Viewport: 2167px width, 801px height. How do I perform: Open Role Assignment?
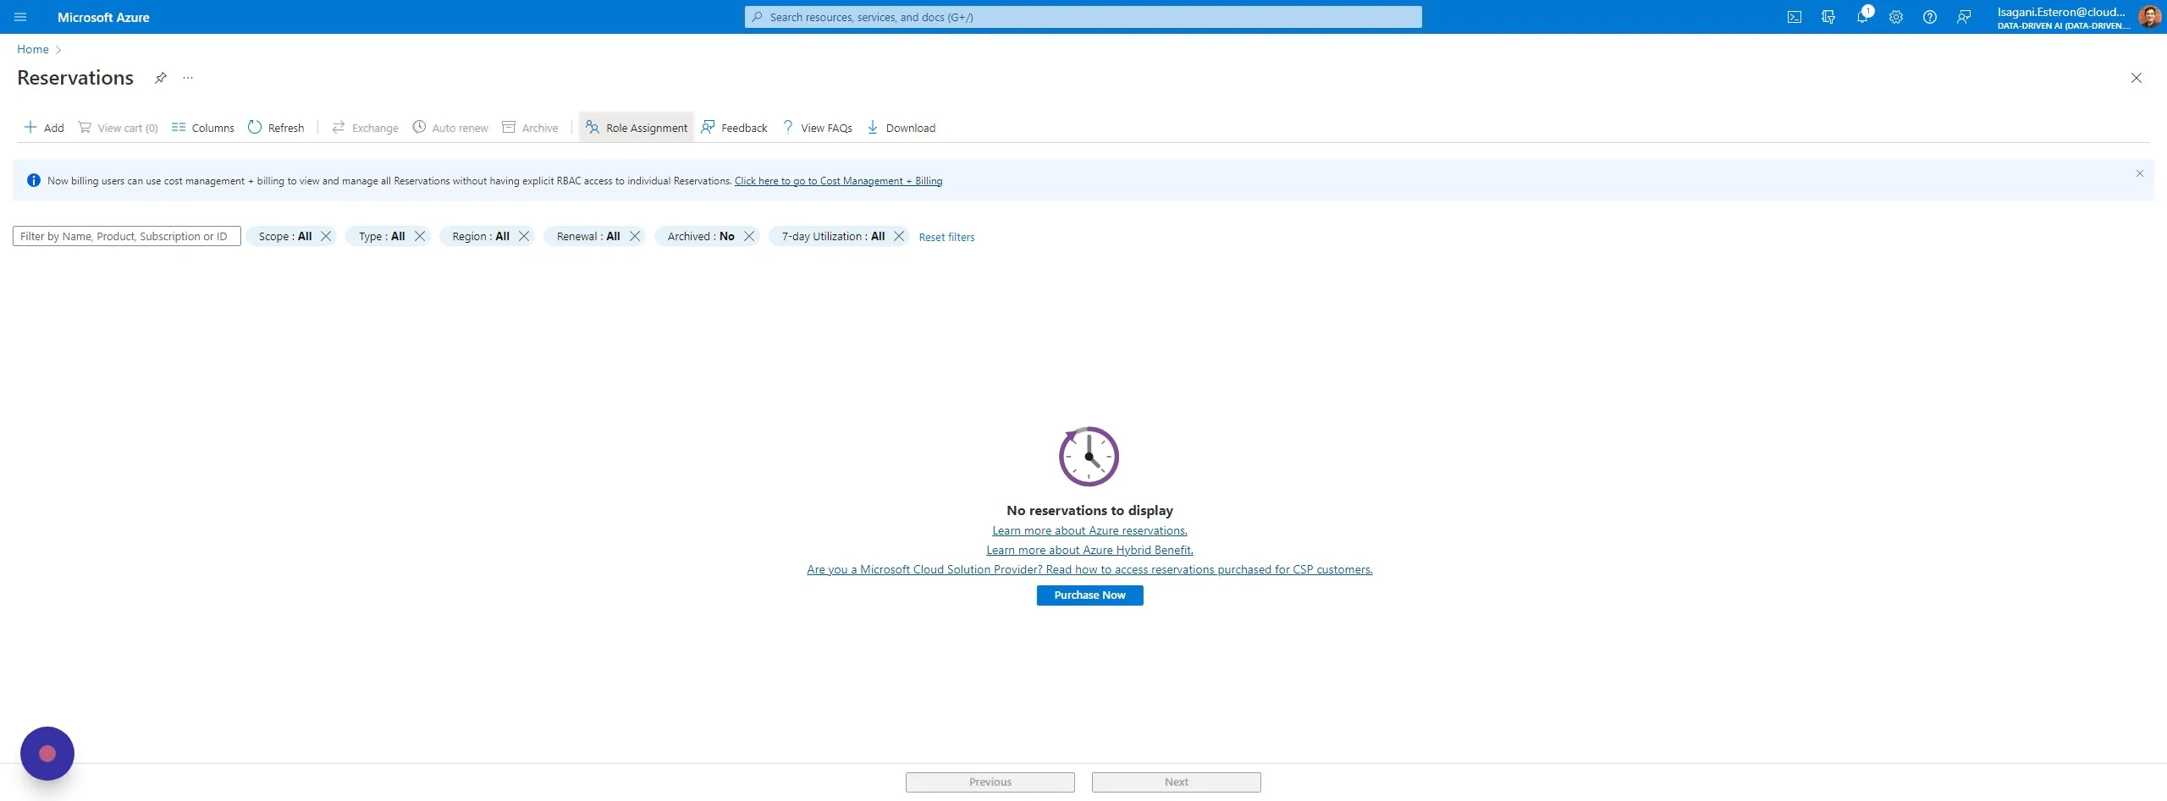637,128
